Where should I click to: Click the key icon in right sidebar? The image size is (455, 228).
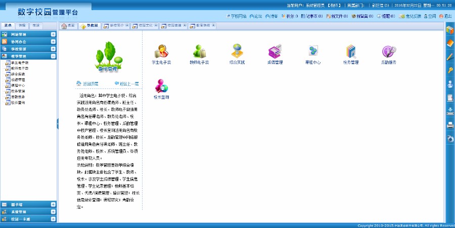[x=450, y=70]
